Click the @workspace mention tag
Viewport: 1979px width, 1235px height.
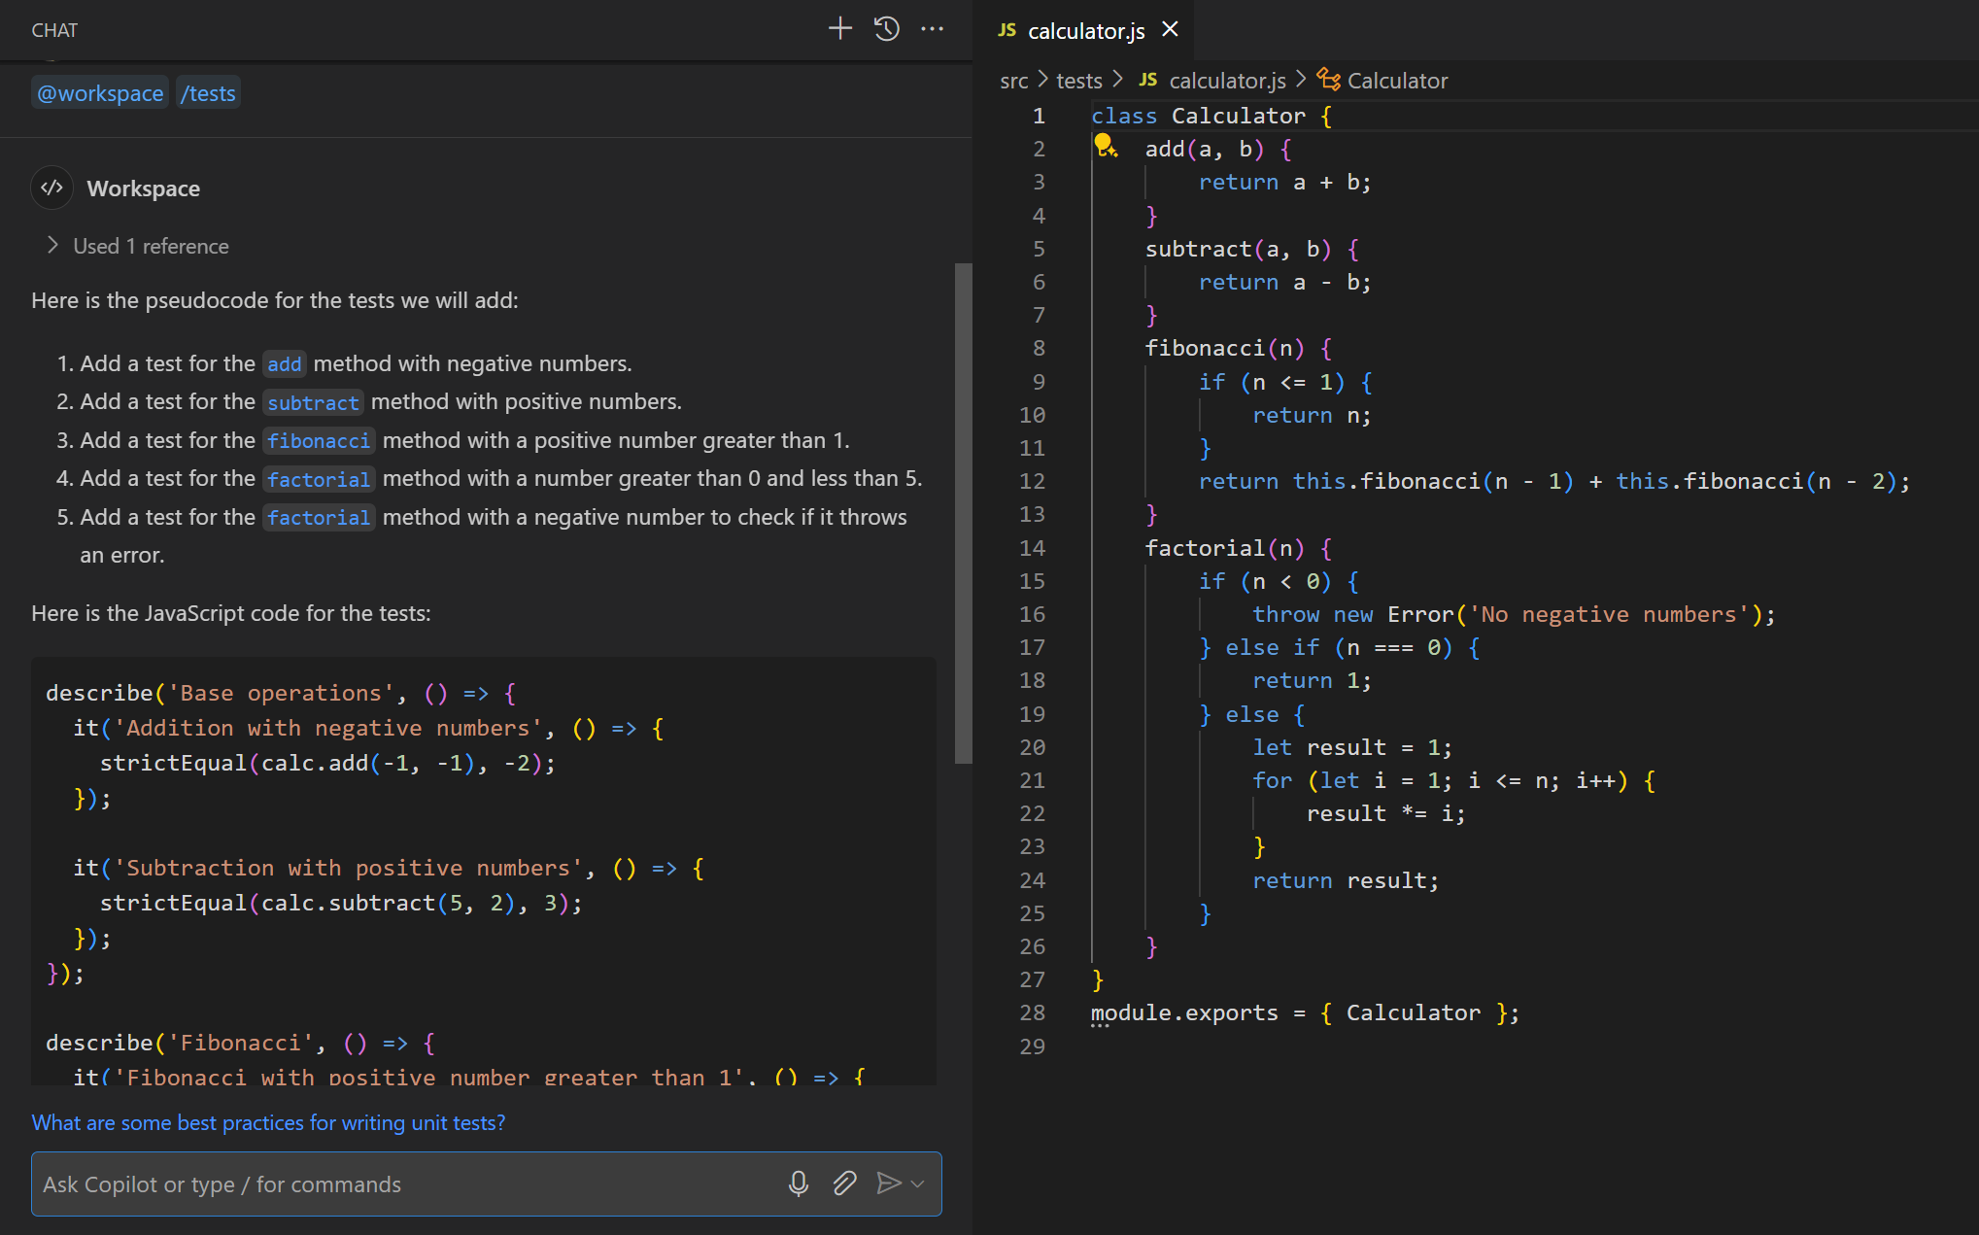coord(100,93)
